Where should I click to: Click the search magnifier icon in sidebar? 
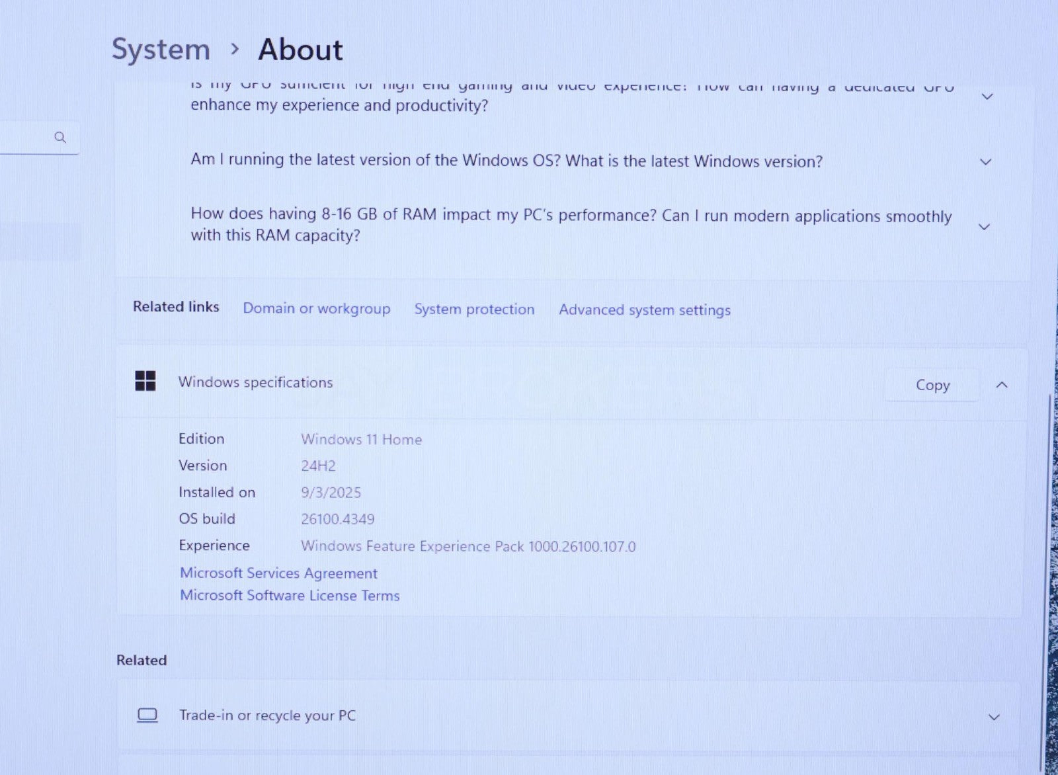tap(60, 138)
